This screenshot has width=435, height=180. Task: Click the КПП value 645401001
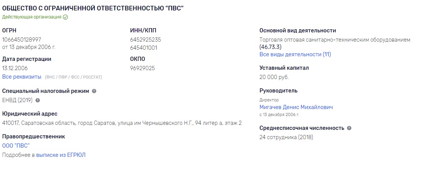(x=143, y=48)
